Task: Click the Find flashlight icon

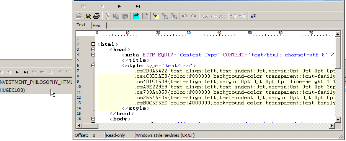Action: pyautogui.click(x=156, y=16)
